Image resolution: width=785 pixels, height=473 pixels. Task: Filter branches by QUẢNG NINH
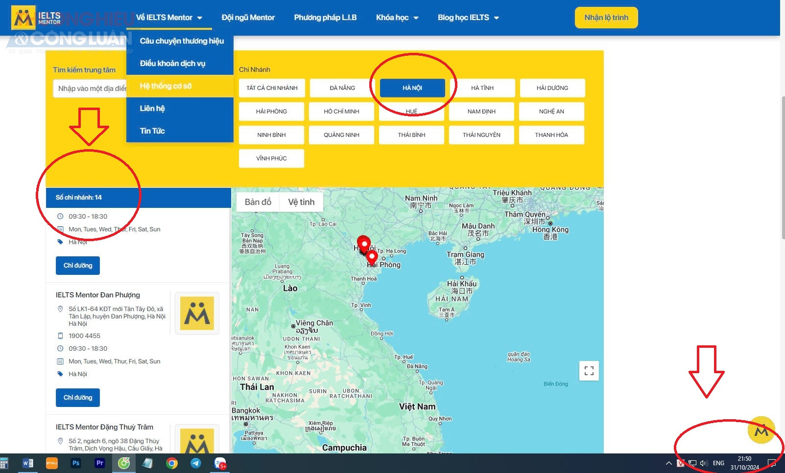click(x=341, y=135)
